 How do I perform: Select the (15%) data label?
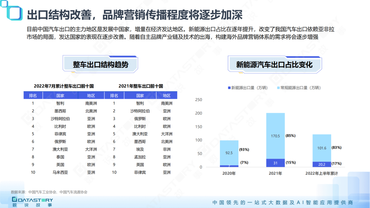(291, 162)
